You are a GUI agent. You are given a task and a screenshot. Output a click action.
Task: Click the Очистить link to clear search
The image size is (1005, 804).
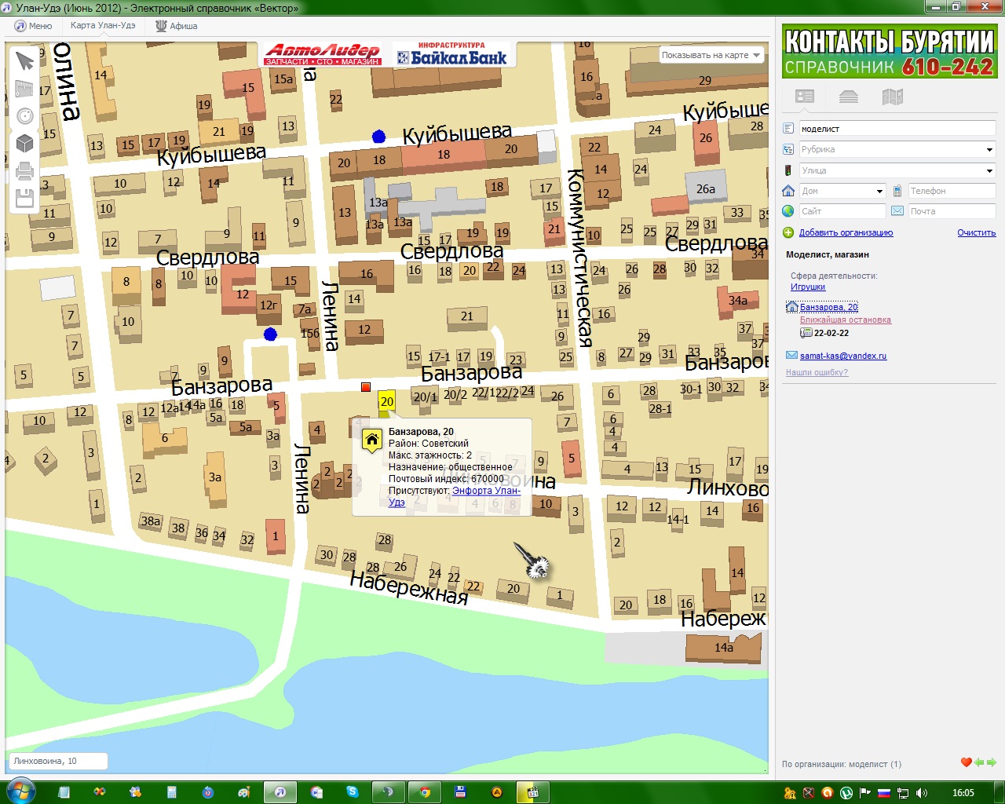(976, 232)
